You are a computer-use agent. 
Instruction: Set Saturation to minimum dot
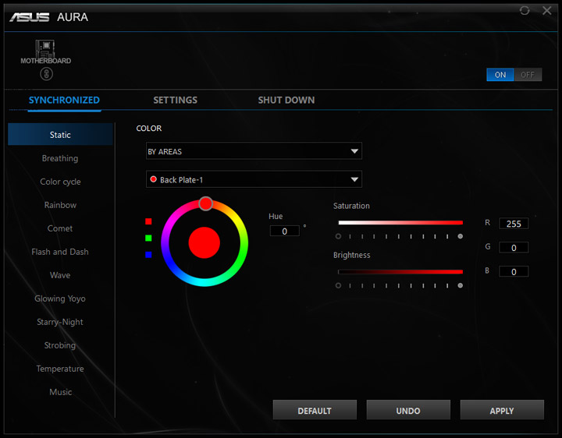tap(338, 236)
